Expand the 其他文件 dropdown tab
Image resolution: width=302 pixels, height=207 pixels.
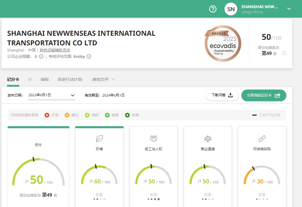point(103,79)
